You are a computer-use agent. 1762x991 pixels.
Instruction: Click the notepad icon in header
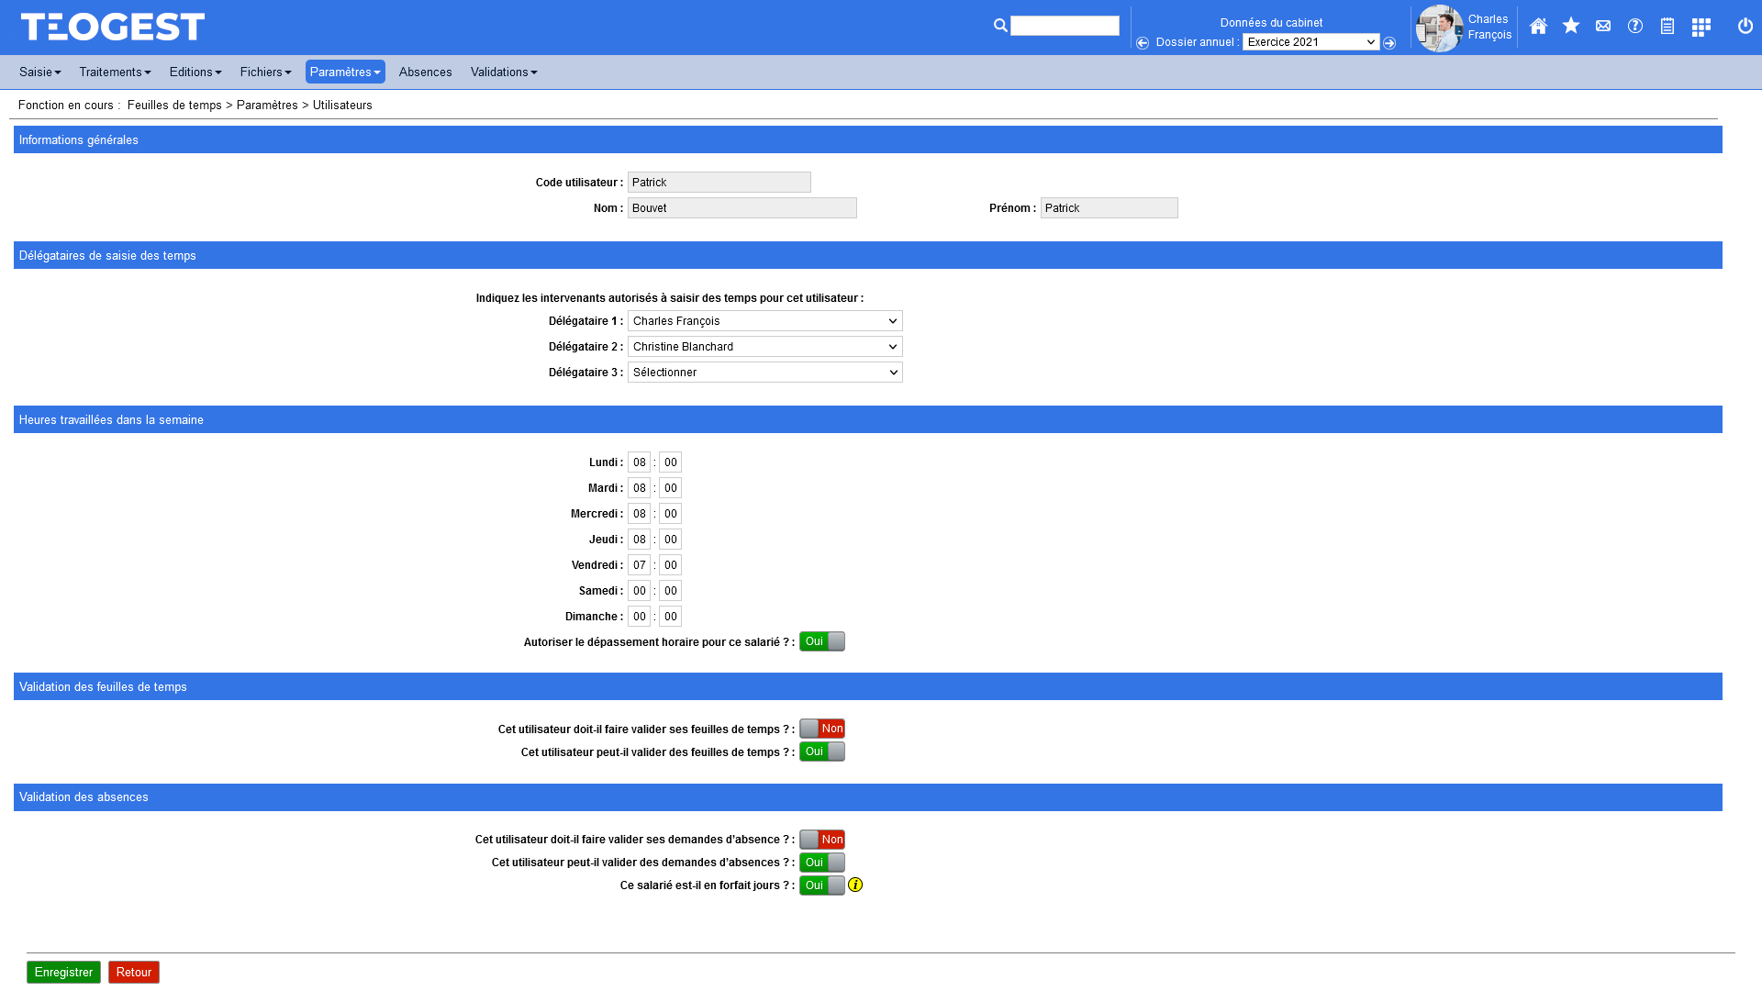(1667, 27)
